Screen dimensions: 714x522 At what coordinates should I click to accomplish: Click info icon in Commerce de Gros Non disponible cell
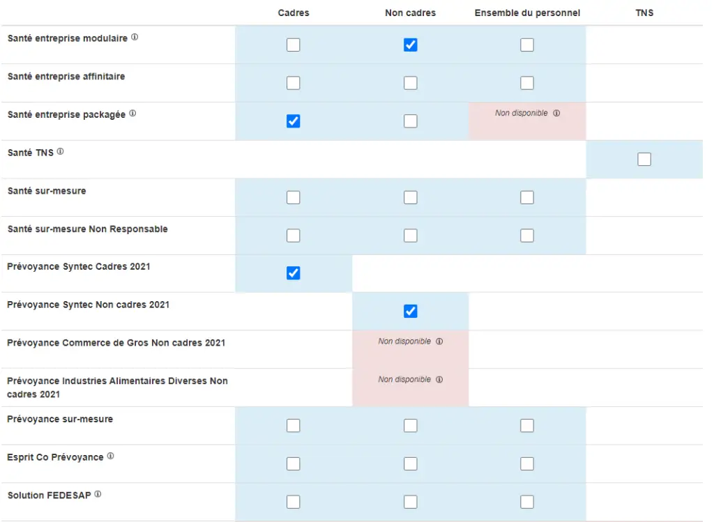point(439,341)
